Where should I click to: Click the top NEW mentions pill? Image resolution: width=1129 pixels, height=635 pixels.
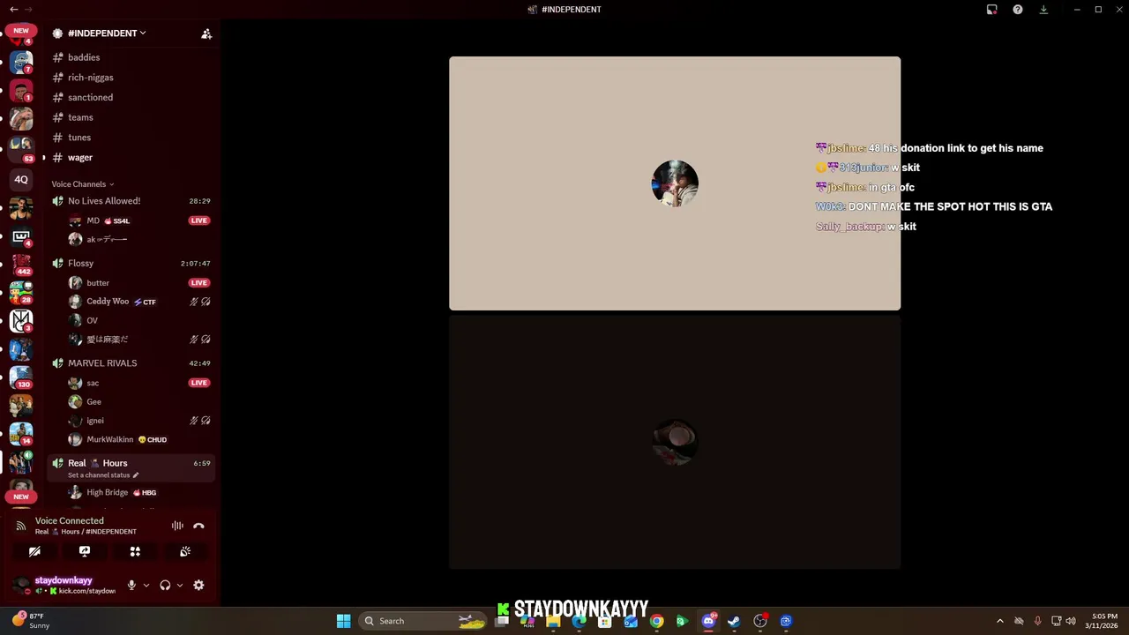21,31
